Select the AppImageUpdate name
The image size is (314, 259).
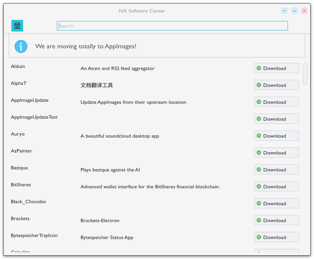click(x=30, y=100)
